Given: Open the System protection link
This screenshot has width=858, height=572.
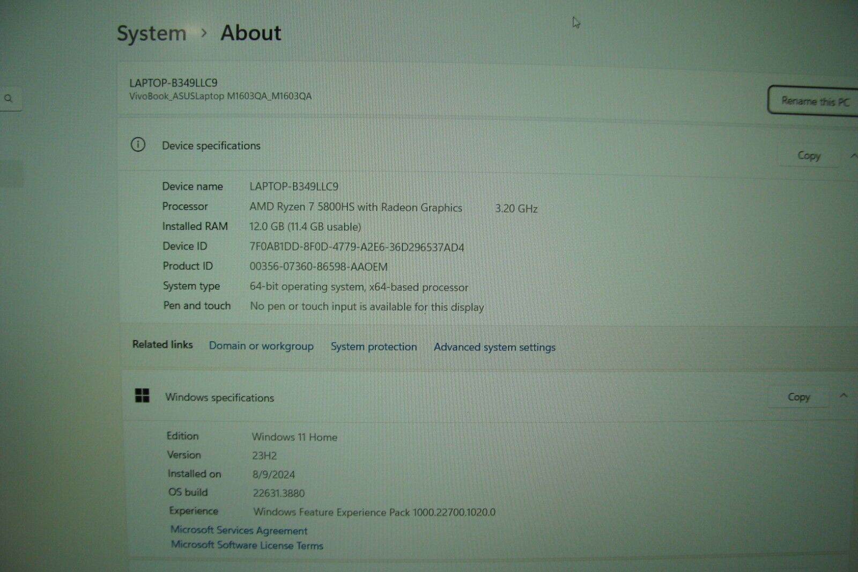Looking at the screenshot, I should [373, 347].
